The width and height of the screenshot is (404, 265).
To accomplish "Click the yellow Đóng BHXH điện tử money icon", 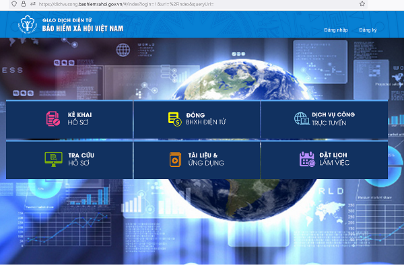I will pos(174,119).
